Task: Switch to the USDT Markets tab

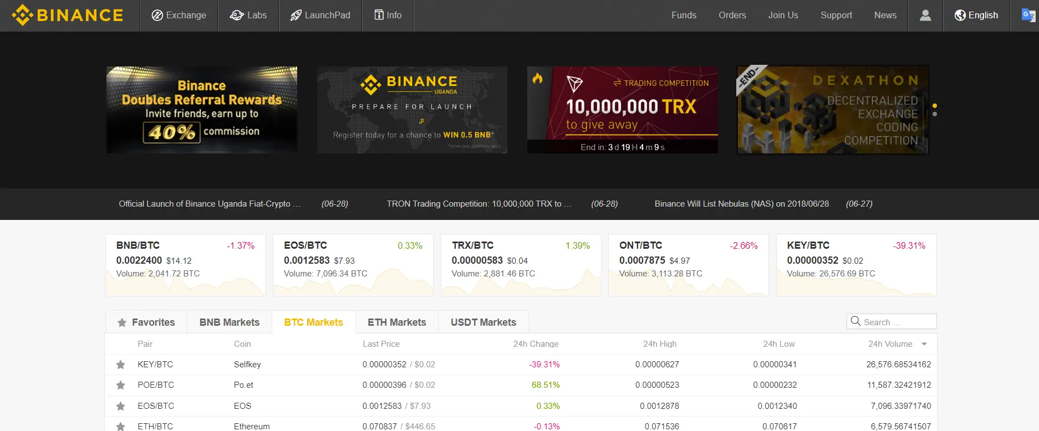Action: pos(483,322)
